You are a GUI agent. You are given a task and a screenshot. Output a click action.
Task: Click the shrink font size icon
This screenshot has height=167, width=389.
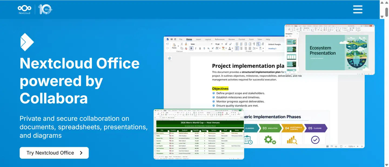pos(230,44)
